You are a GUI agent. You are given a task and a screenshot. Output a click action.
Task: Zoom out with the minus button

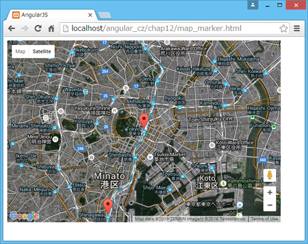270,205
